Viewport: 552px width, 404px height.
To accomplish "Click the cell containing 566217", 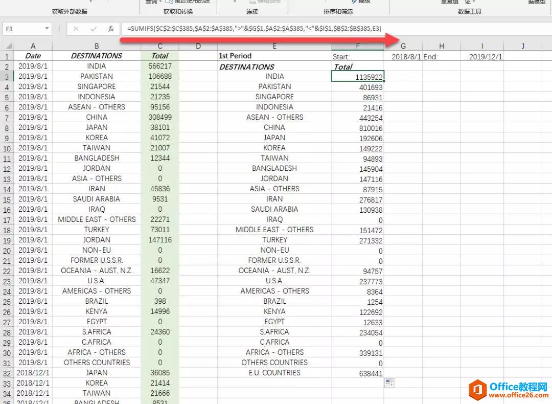I will point(160,66).
